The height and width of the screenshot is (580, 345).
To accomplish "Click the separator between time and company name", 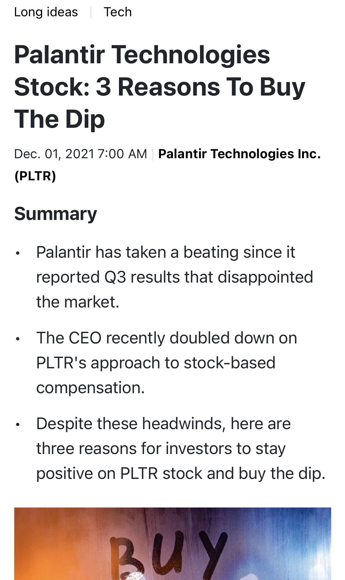I will click(x=153, y=154).
